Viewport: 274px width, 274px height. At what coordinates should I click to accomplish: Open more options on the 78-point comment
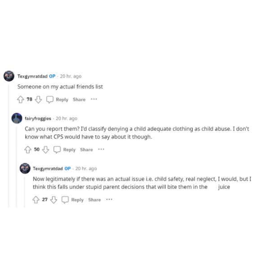click(94, 99)
